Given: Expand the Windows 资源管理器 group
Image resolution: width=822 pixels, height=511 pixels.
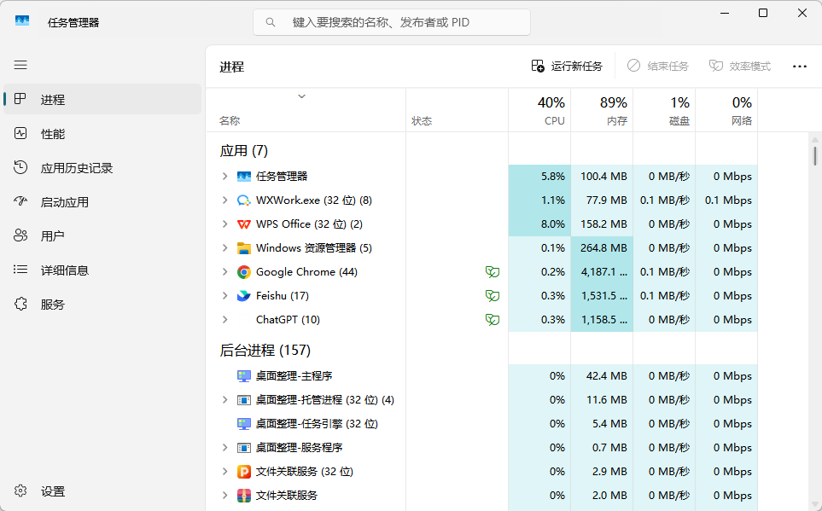Looking at the screenshot, I should (224, 248).
